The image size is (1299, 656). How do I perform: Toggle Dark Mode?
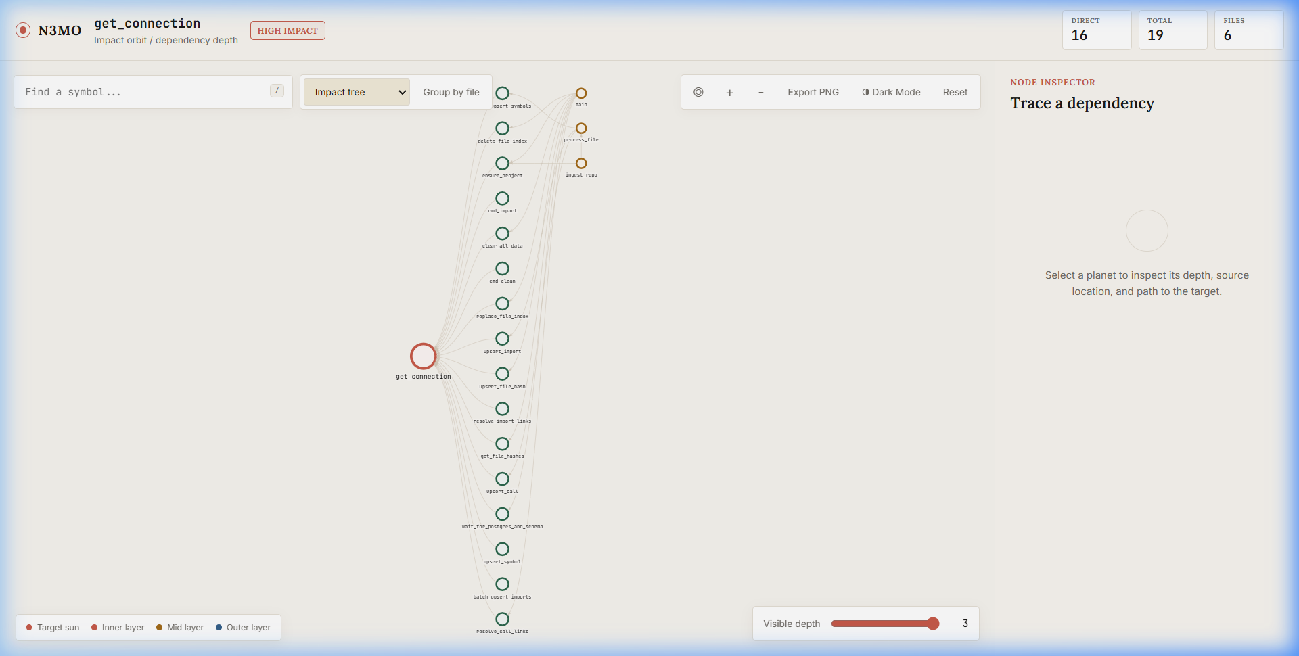click(x=891, y=92)
